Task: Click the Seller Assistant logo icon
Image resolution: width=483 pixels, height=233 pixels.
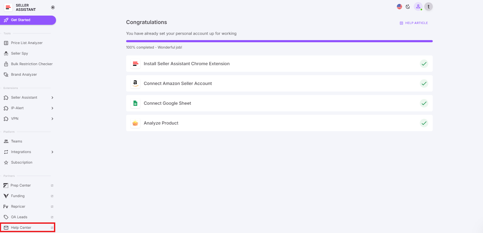Action: 8,7
